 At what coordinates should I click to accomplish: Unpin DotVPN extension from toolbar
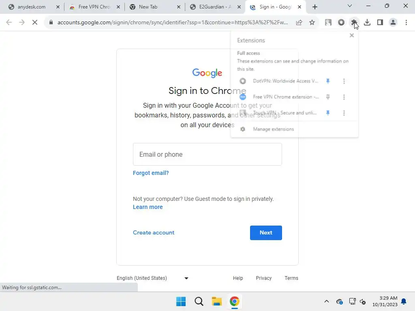(x=328, y=81)
